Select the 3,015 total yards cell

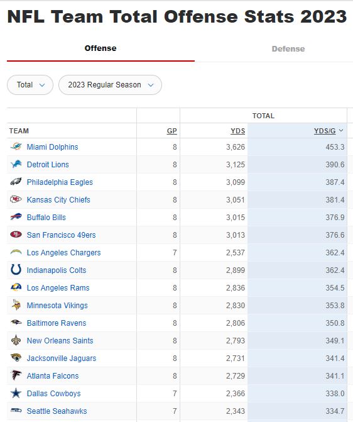pos(236,218)
